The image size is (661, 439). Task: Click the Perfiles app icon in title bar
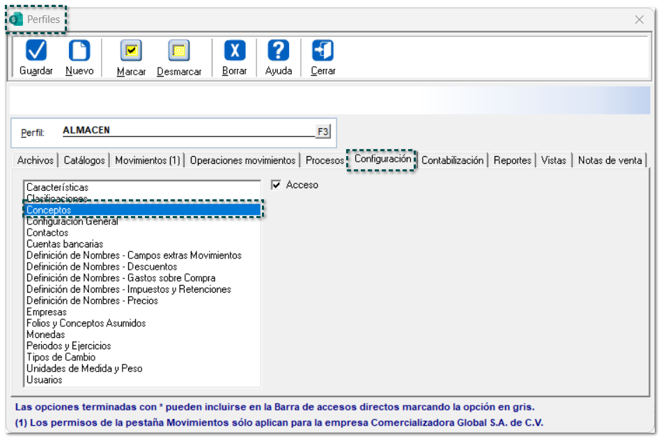(16, 20)
